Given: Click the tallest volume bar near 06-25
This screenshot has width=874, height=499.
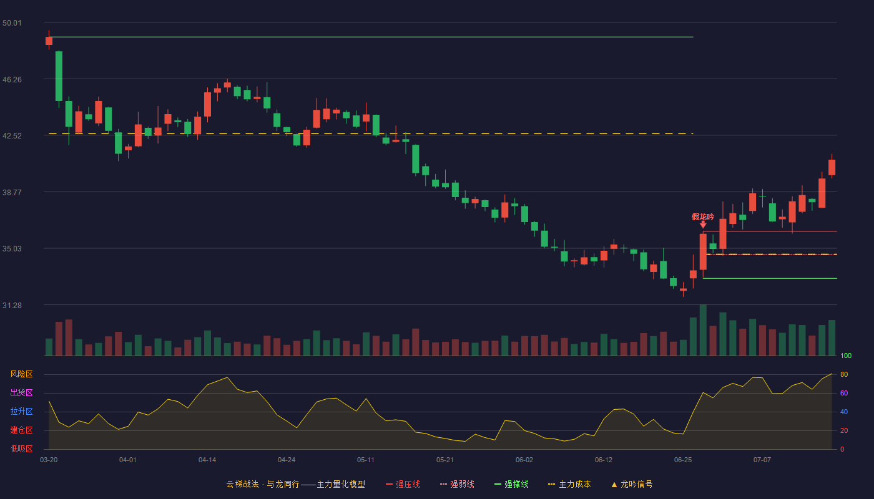Looking at the screenshot, I should [703, 330].
